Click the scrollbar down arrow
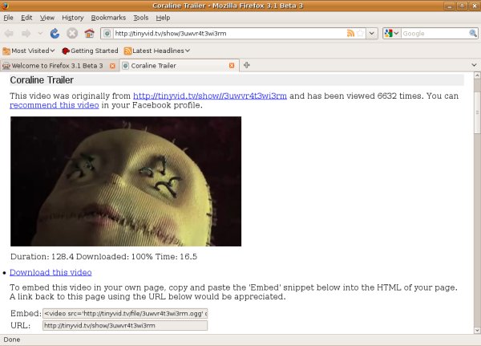This screenshot has height=346, width=481. (477, 331)
